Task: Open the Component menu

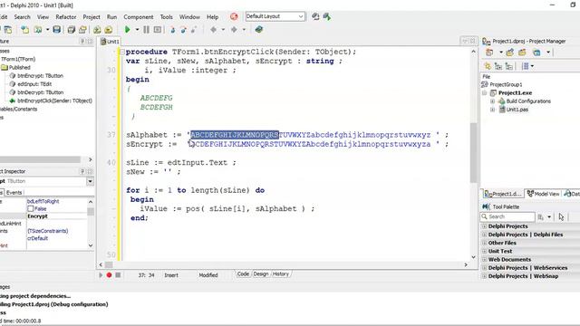Action: coord(139,17)
